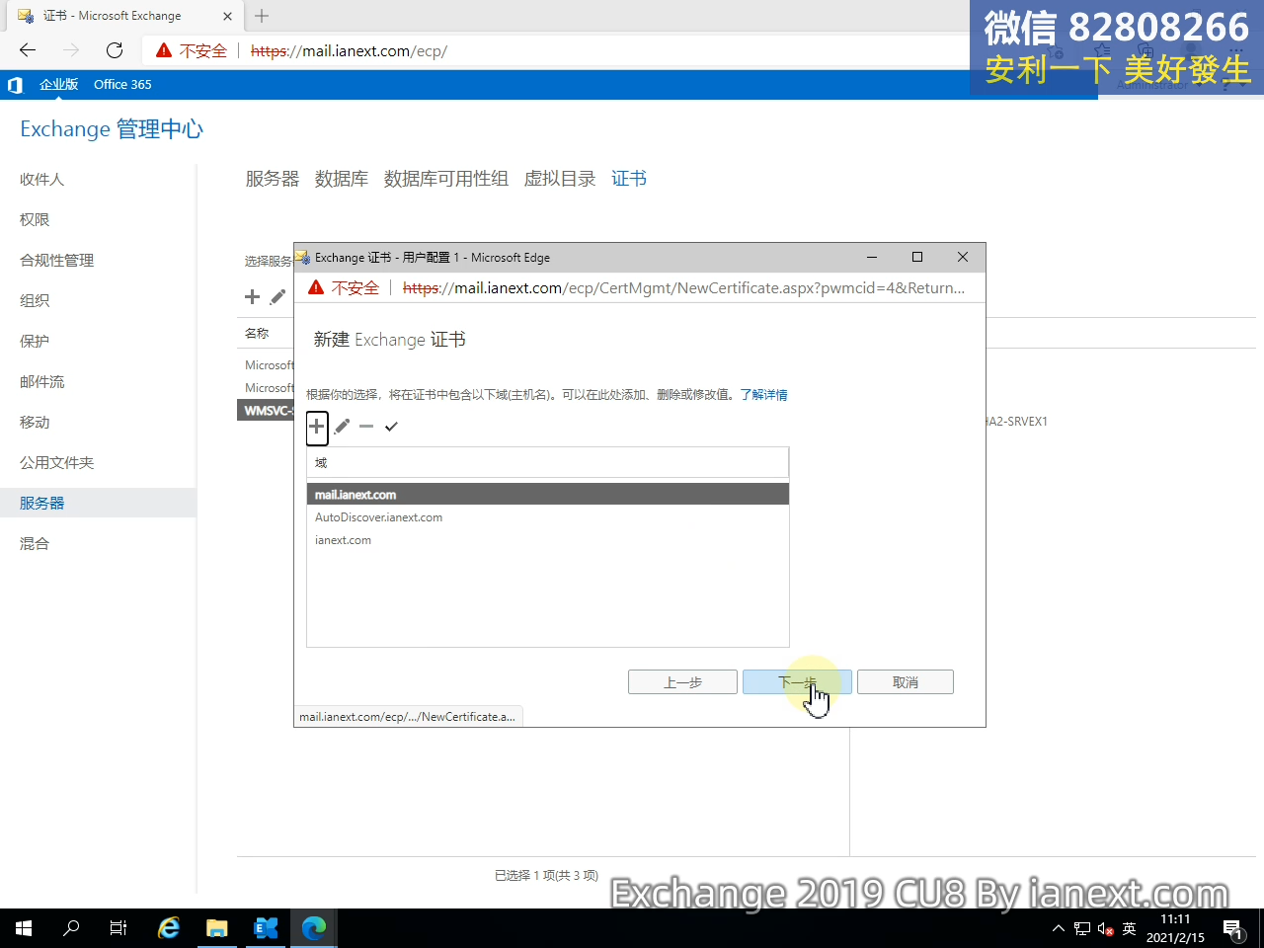Go back in Edge browser

[28, 50]
